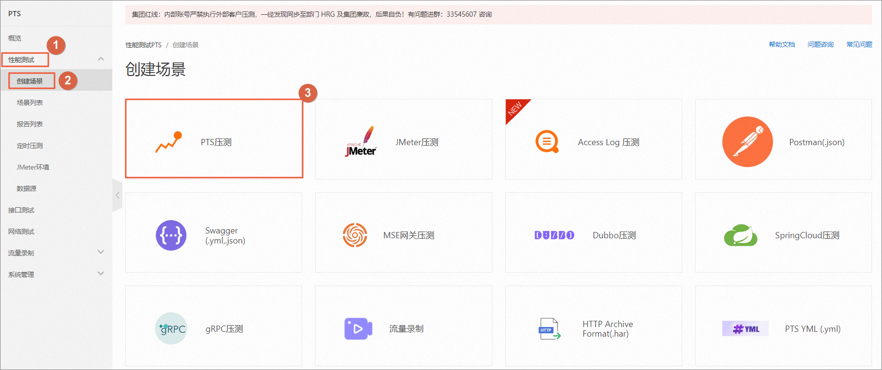Open the 常见问题 link

coord(860,44)
